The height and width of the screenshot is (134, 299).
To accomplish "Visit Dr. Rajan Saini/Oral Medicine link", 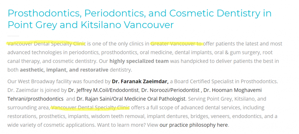I will [x=131, y=99].
